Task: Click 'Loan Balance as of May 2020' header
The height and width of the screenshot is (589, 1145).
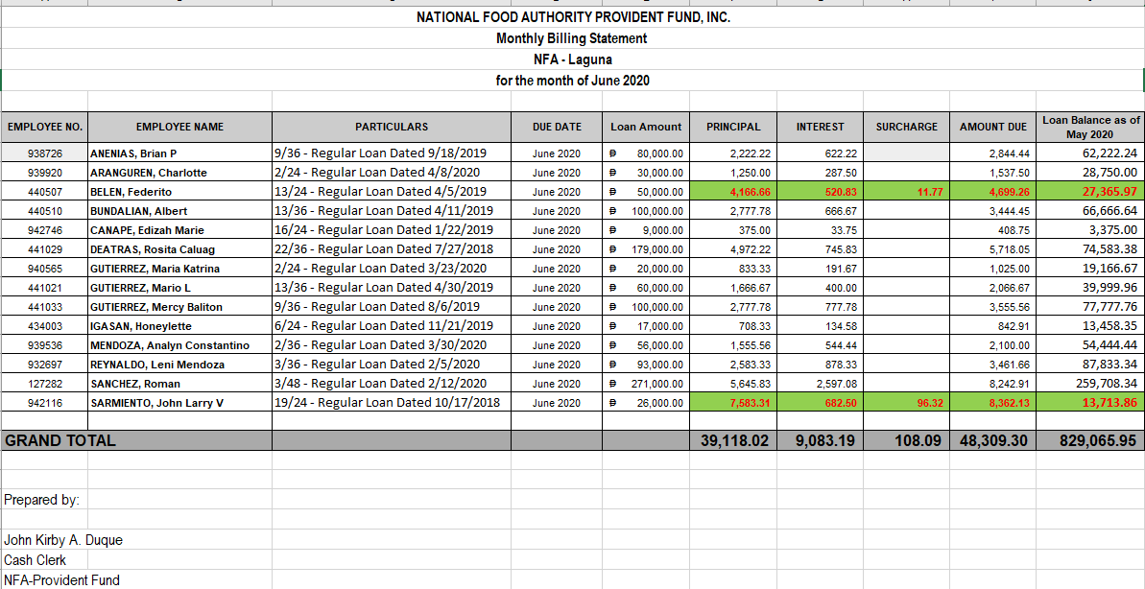Action: [1090, 127]
